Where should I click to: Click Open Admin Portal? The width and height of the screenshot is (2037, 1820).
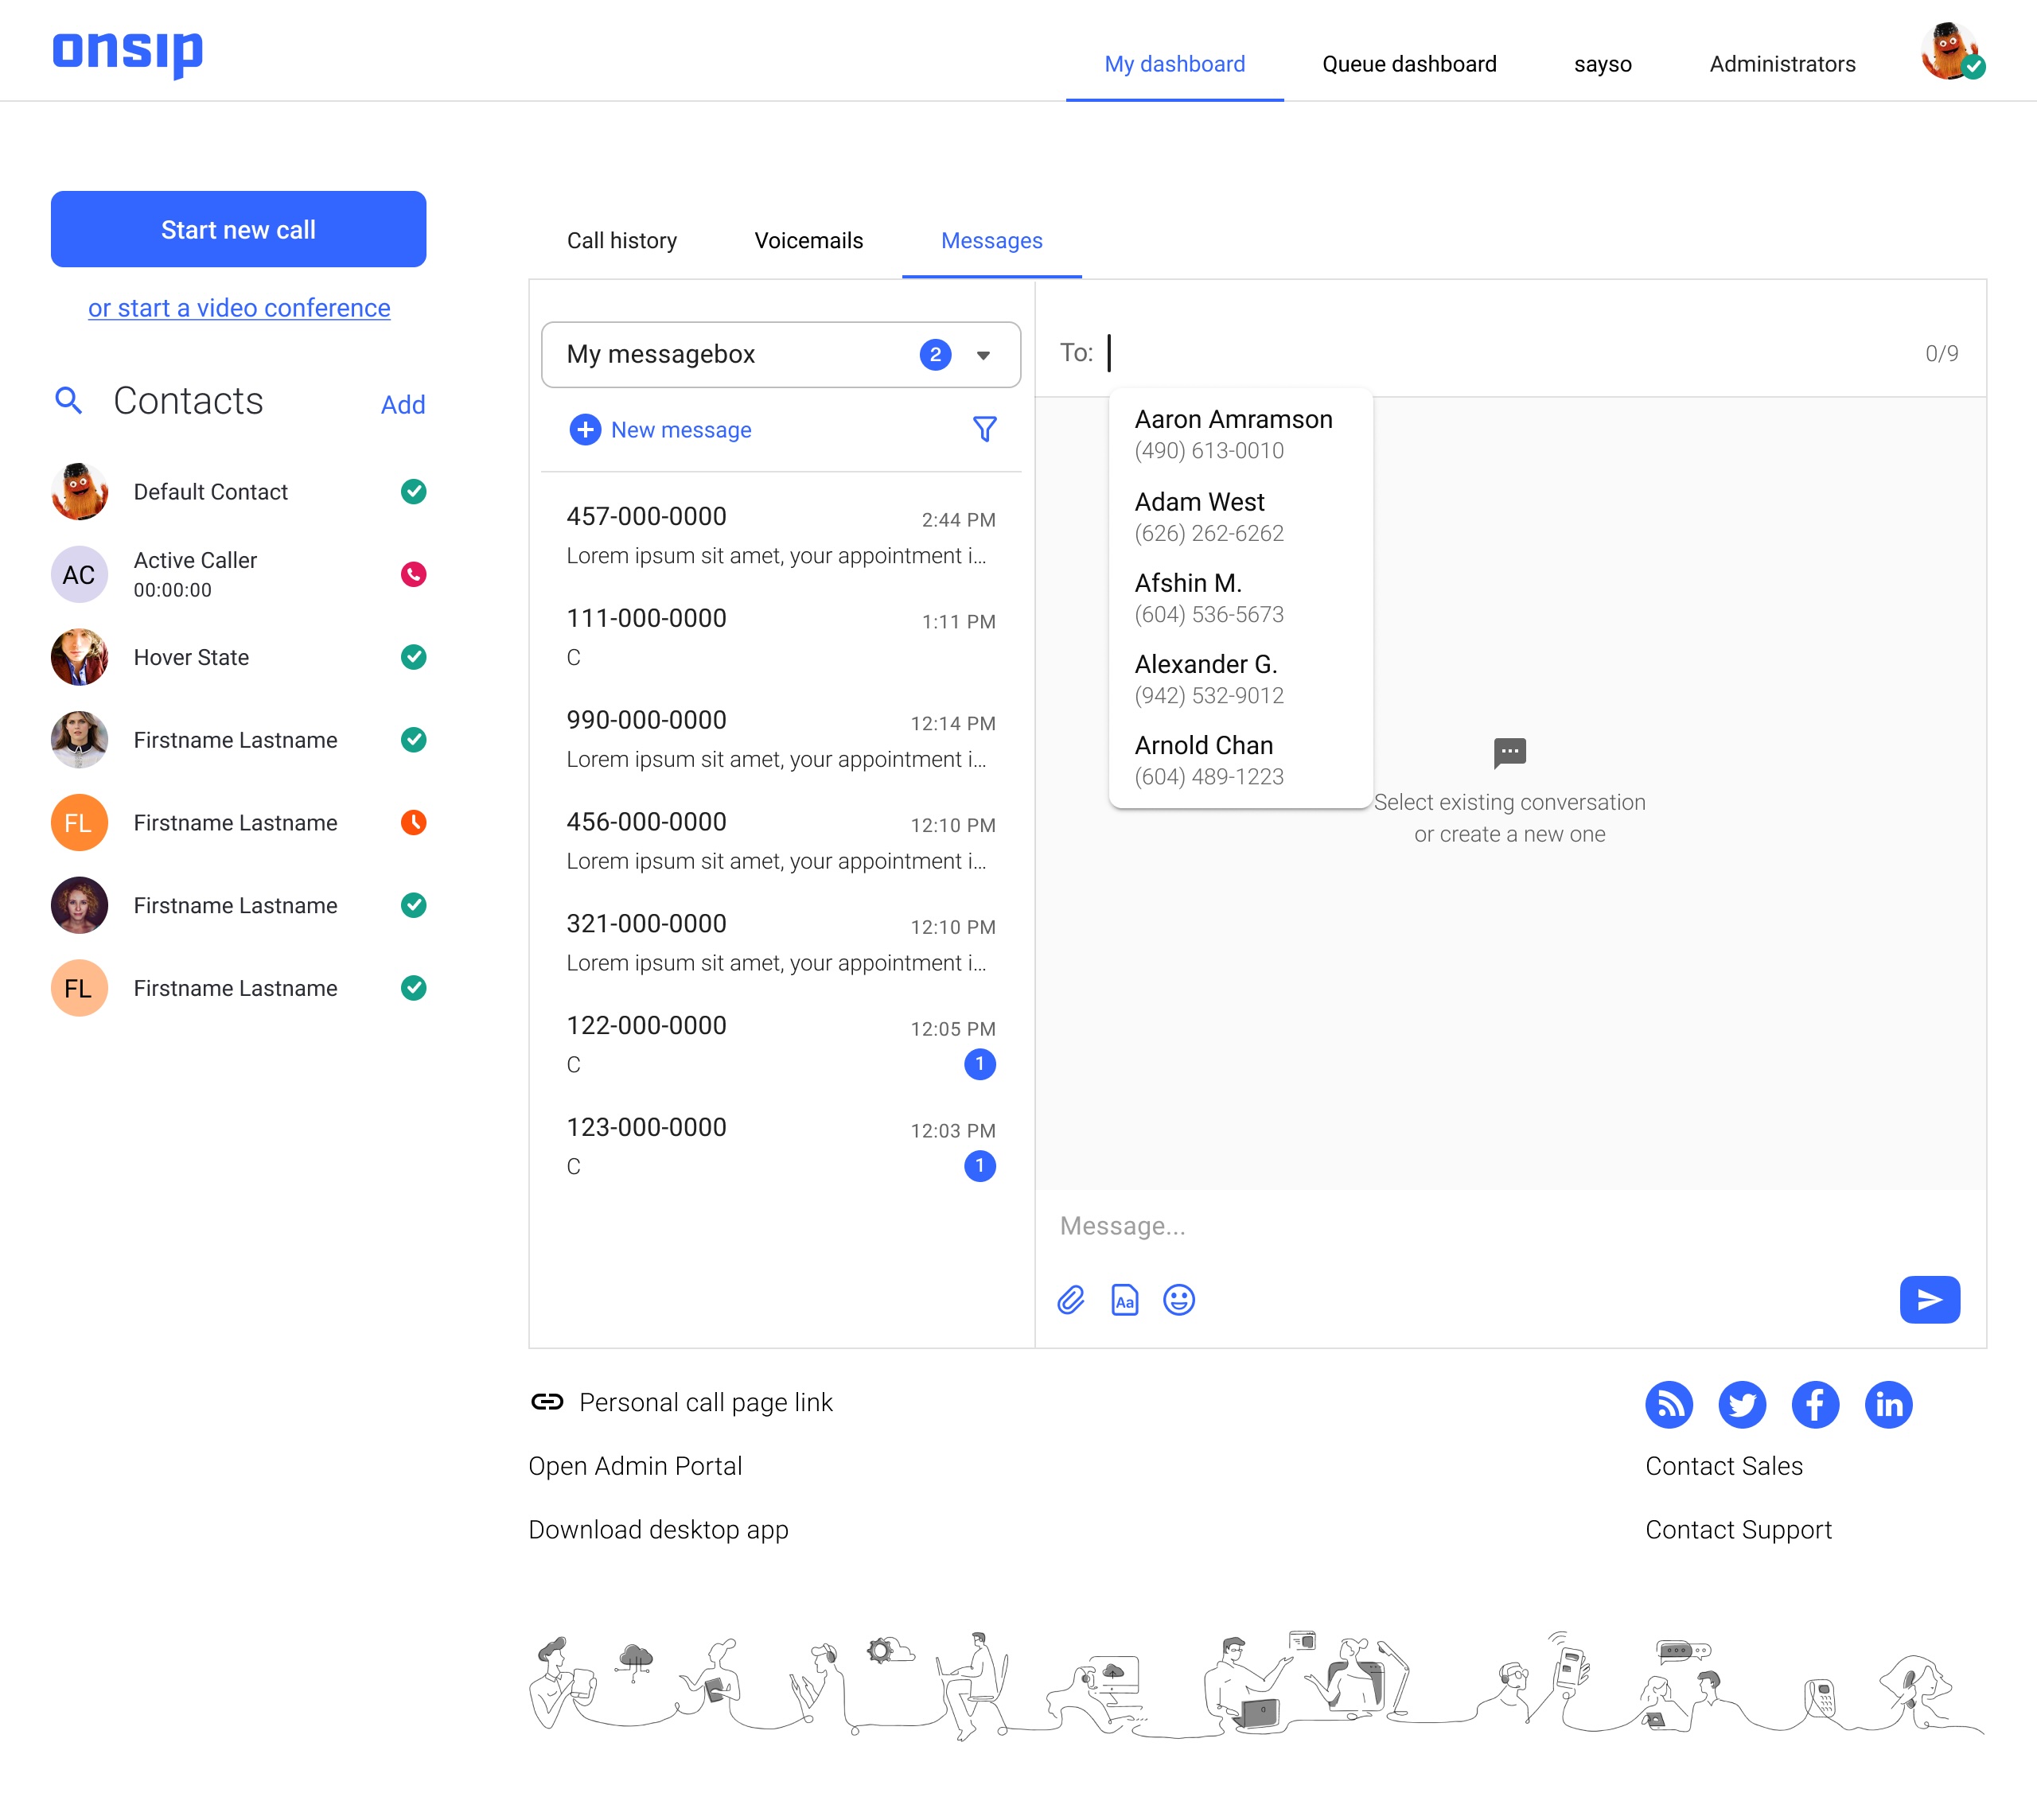pos(635,1466)
